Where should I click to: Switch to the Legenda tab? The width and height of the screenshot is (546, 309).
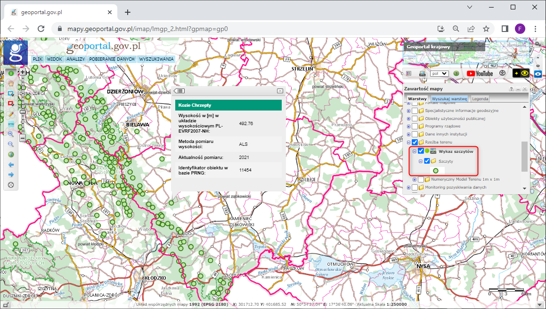[480, 99]
